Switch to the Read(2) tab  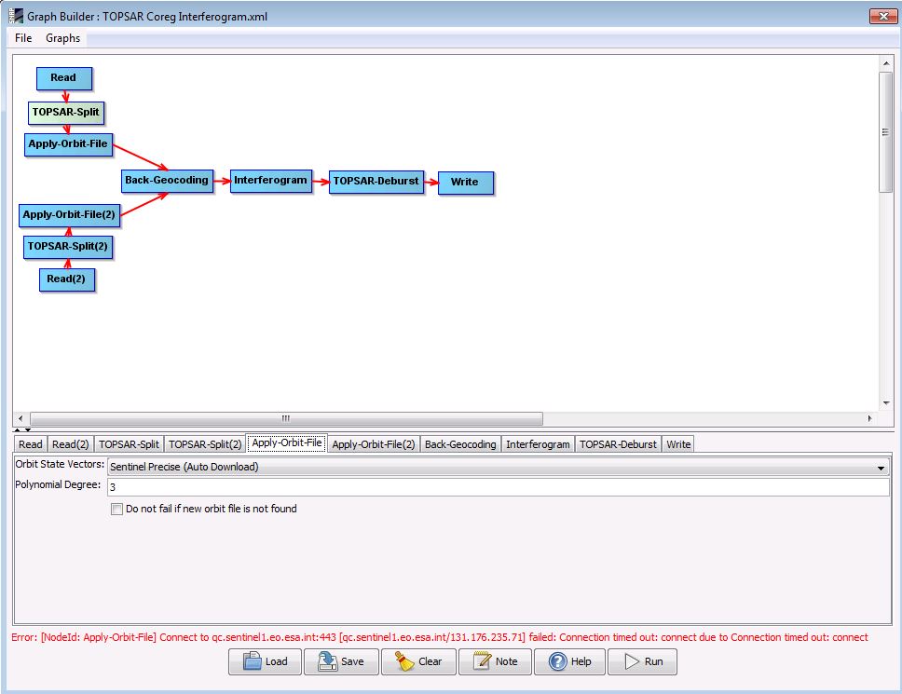pos(70,444)
